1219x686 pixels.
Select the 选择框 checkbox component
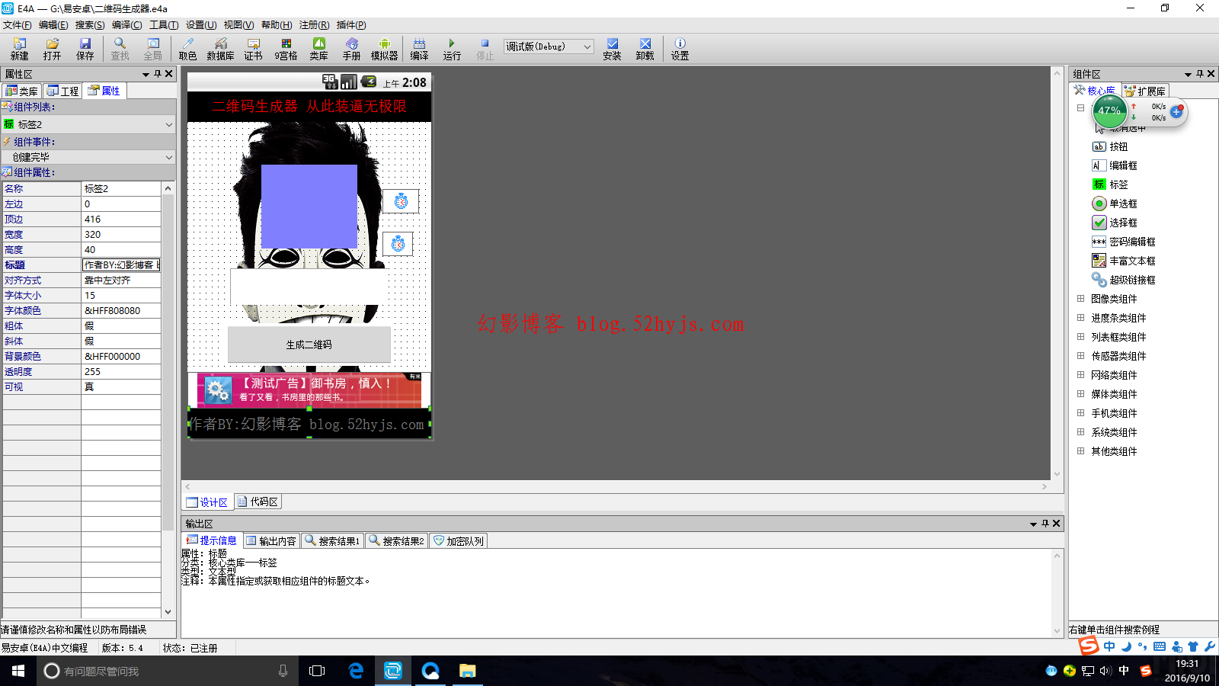(1122, 223)
